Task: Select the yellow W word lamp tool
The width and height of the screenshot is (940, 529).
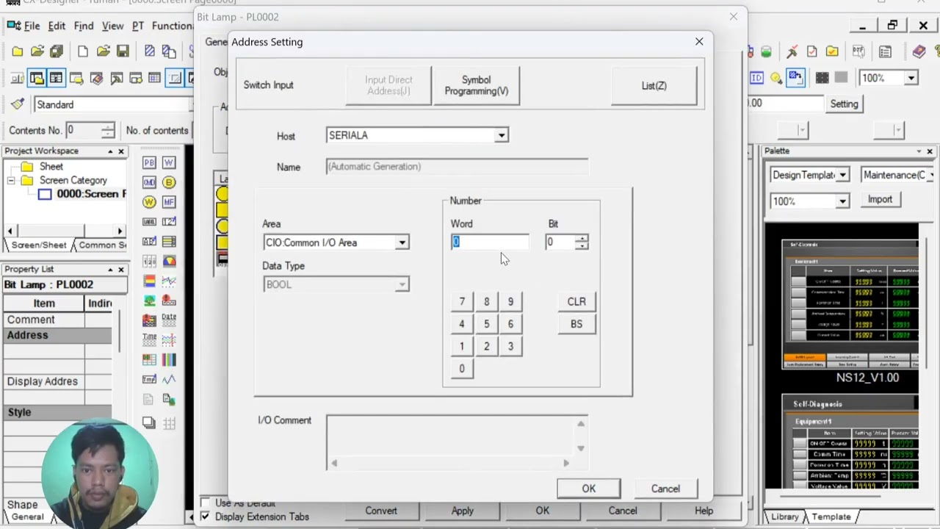Action: (149, 202)
